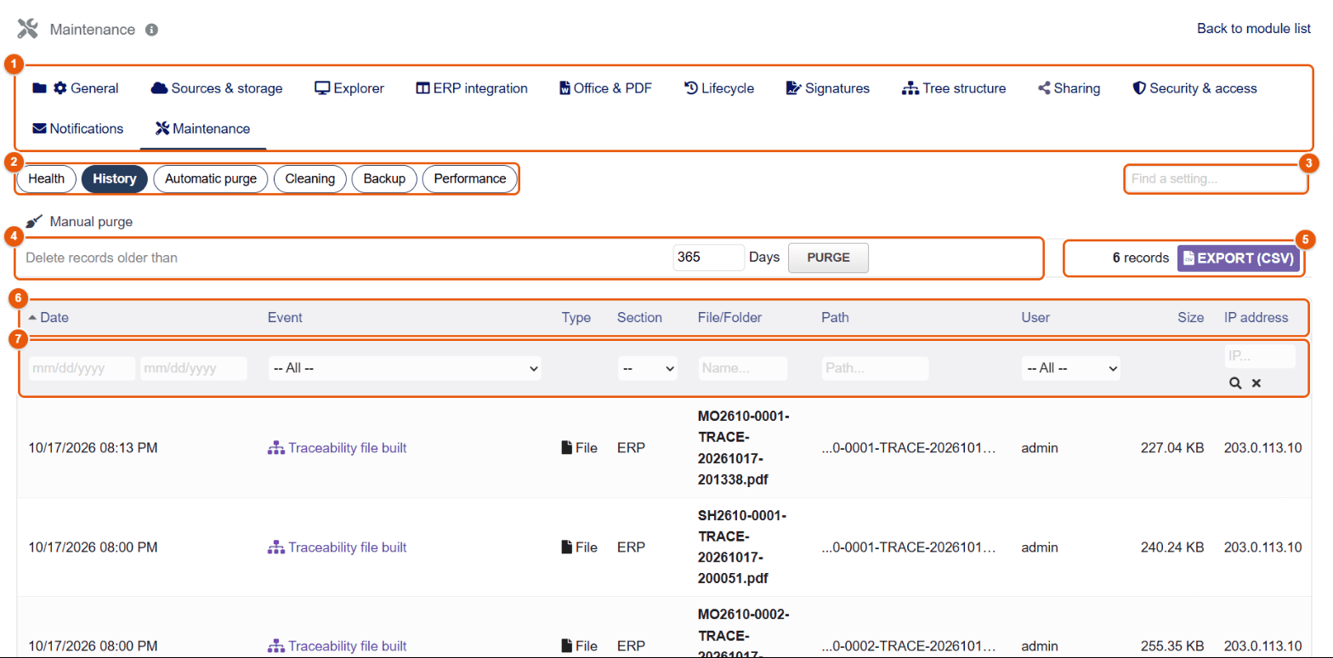
Task: Open the Event filter dropdown
Action: (x=405, y=368)
